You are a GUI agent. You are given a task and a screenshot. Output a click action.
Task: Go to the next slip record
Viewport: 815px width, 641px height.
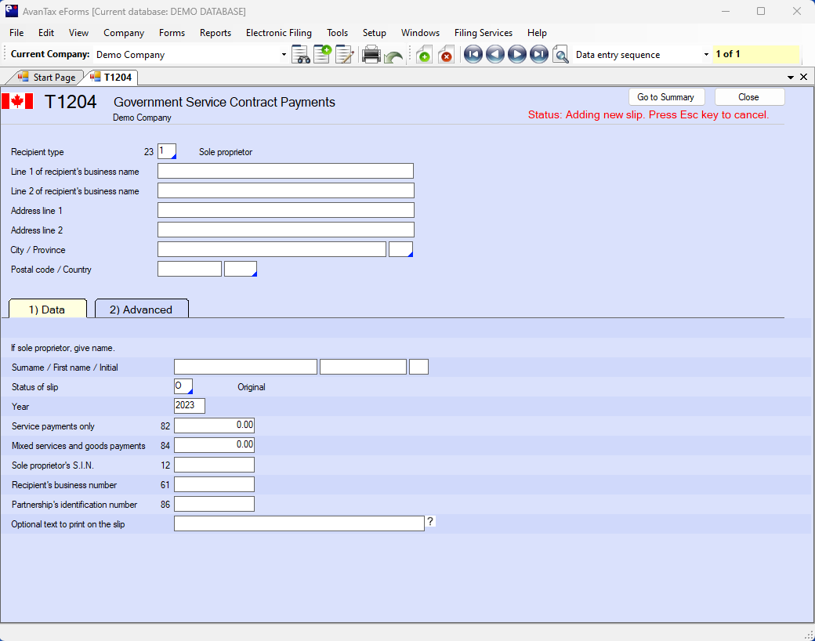(x=516, y=55)
